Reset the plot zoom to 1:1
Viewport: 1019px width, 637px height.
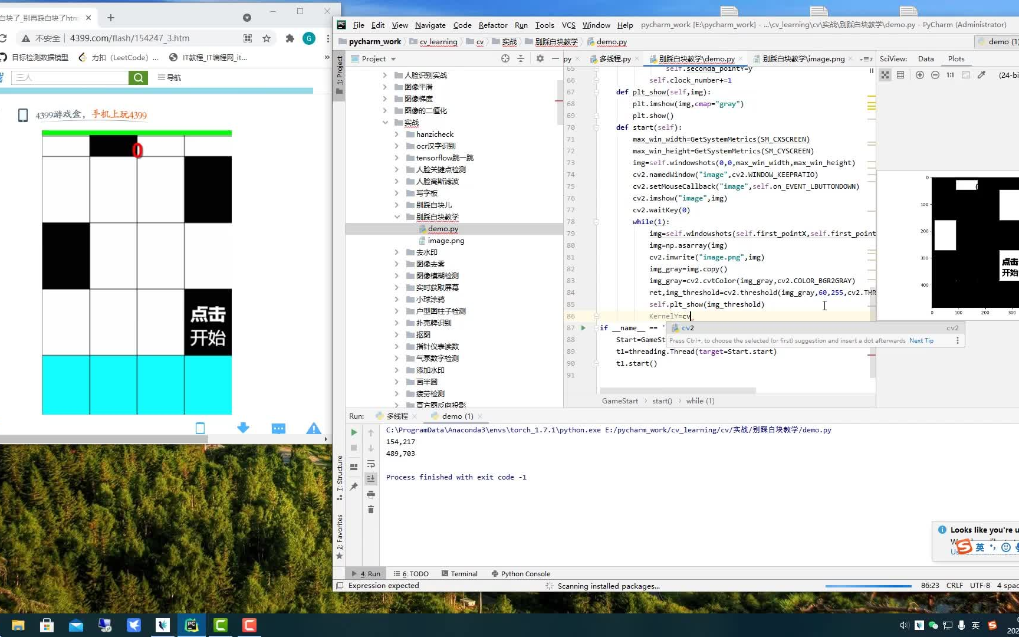pos(950,75)
